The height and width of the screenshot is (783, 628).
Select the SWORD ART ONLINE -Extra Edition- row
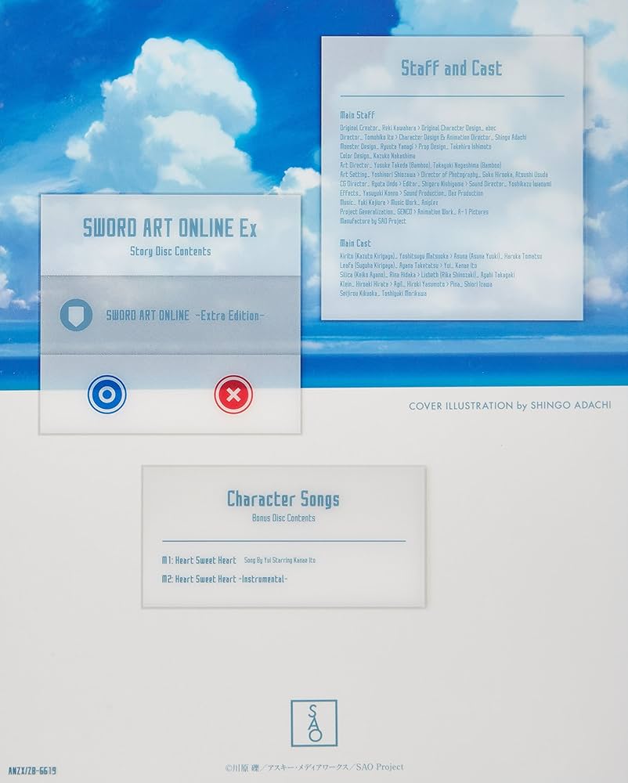pos(170,315)
